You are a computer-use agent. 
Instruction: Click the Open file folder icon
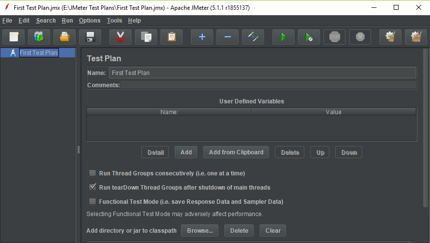(64, 37)
